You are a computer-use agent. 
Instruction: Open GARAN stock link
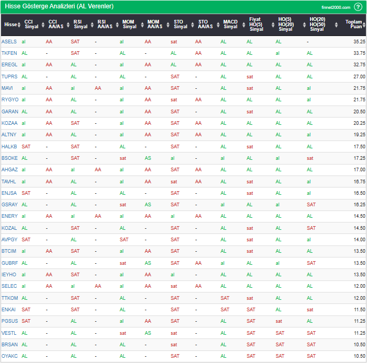tap(10, 112)
